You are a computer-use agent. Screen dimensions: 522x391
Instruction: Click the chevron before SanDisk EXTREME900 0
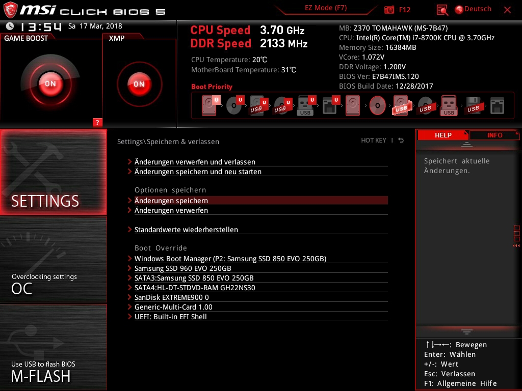point(129,297)
